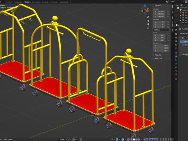The image size is (188, 141).
Task: Select solid viewport shading mode
Action: [134, 139]
